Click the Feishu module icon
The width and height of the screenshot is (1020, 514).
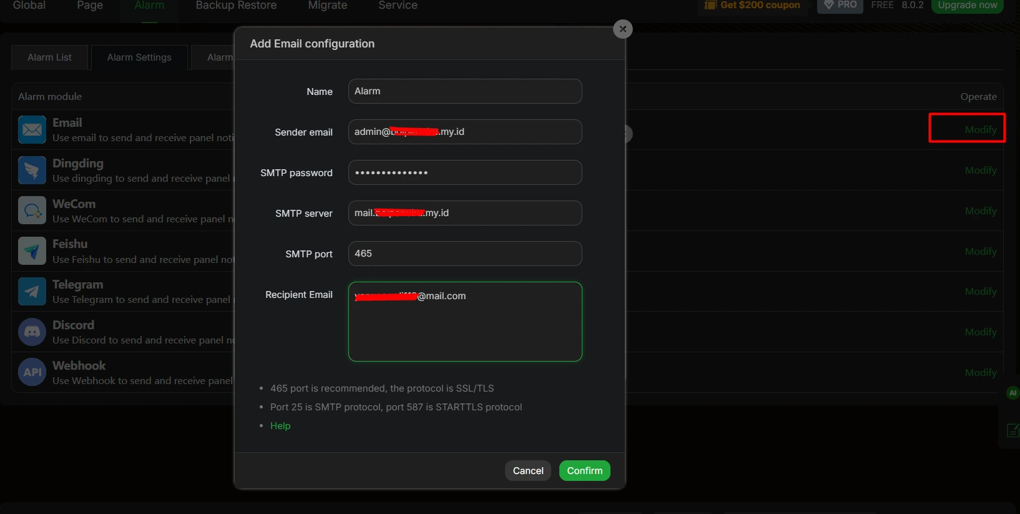[x=32, y=251]
